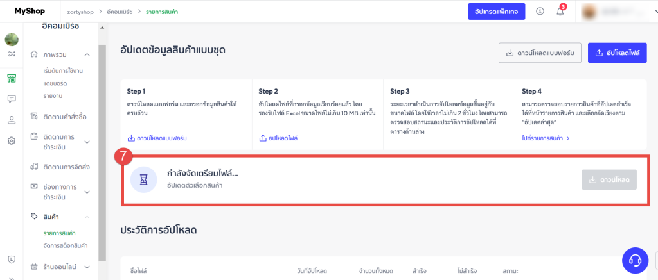Click the อัปเกรดแพ็กเกจ button

pos(497,12)
